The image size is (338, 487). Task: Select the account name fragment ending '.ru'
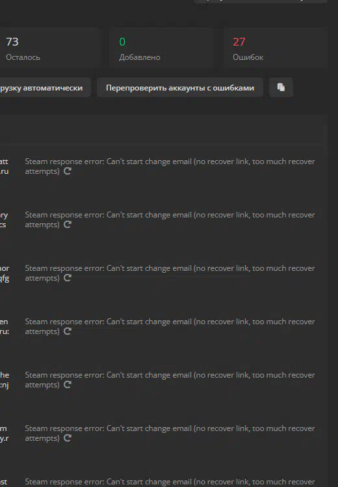(x=5, y=171)
